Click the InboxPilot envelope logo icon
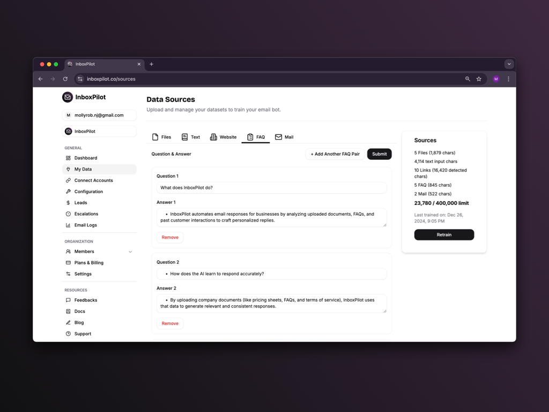 [68, 97]
